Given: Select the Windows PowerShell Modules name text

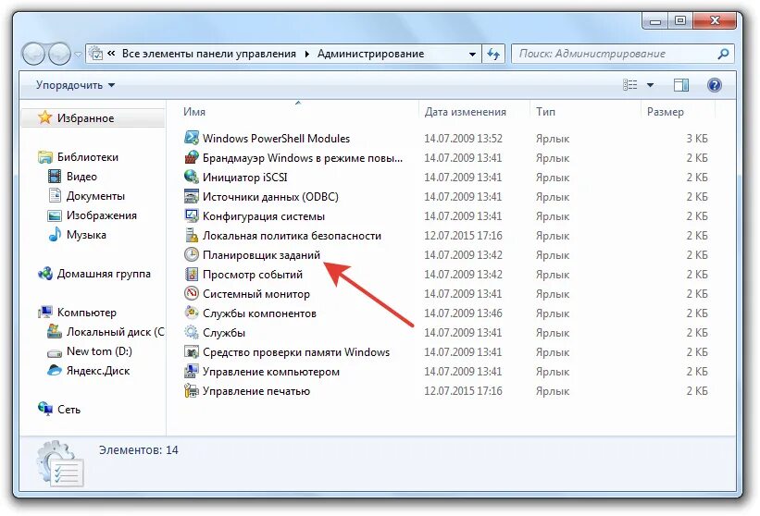Looking at the screenshot, I should click(x=276, y=139).
